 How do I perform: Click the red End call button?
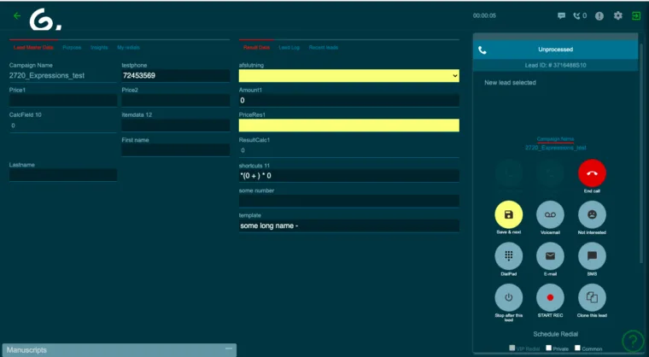592,173
